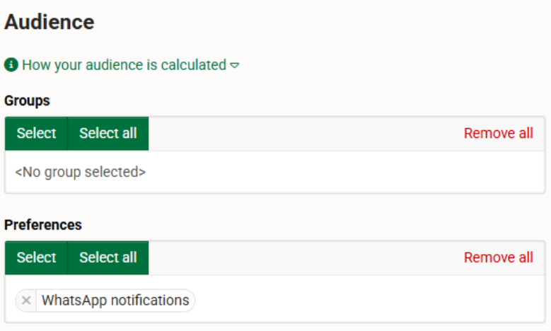Viewport: 551px width, 331px height.
Task: Click blank space right of WhatsApp notifications tag
Action: point(369,301)
